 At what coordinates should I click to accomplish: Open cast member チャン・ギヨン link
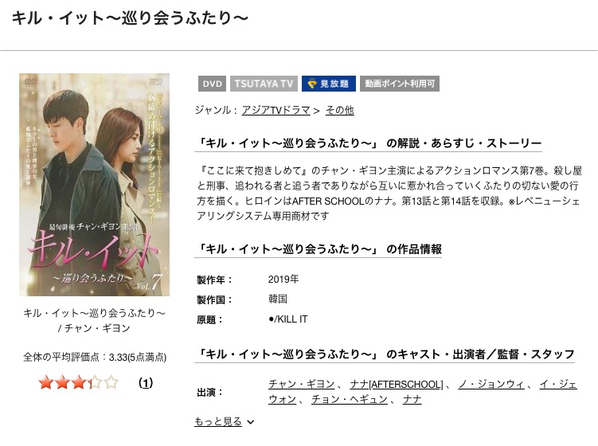point(301,384)
